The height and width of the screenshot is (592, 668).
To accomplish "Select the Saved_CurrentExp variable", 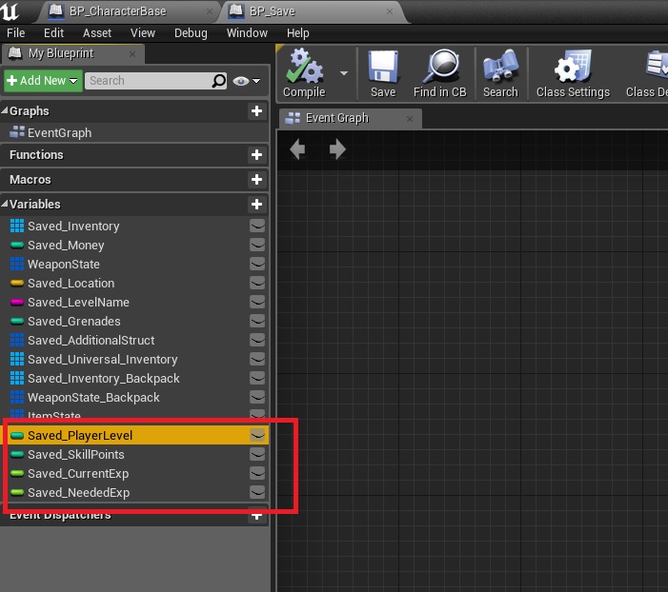I will click(77, 474).
